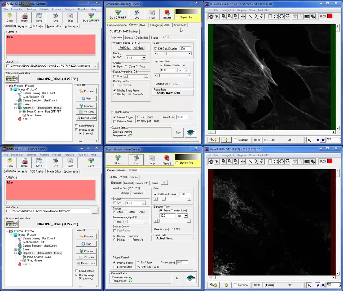Enable Frame Averaging Use in Slave camera settings
Image resolution: width=343 pixels, height=291 pixels.
(x=114, y=222)
